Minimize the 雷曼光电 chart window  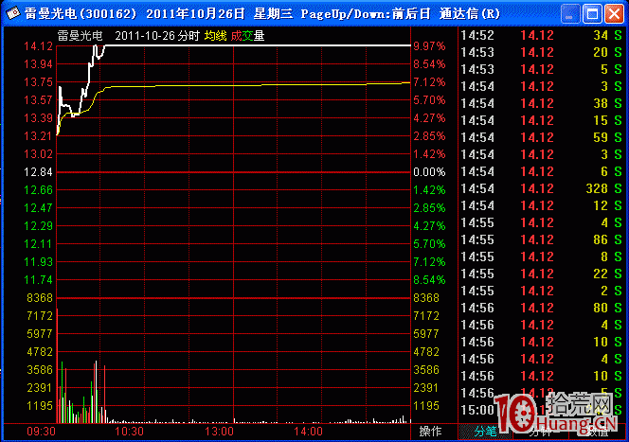(x=569, y=14)
